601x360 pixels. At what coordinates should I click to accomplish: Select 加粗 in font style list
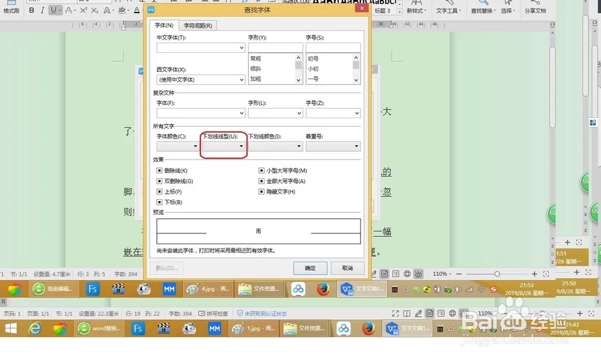(x=255, y=79)
